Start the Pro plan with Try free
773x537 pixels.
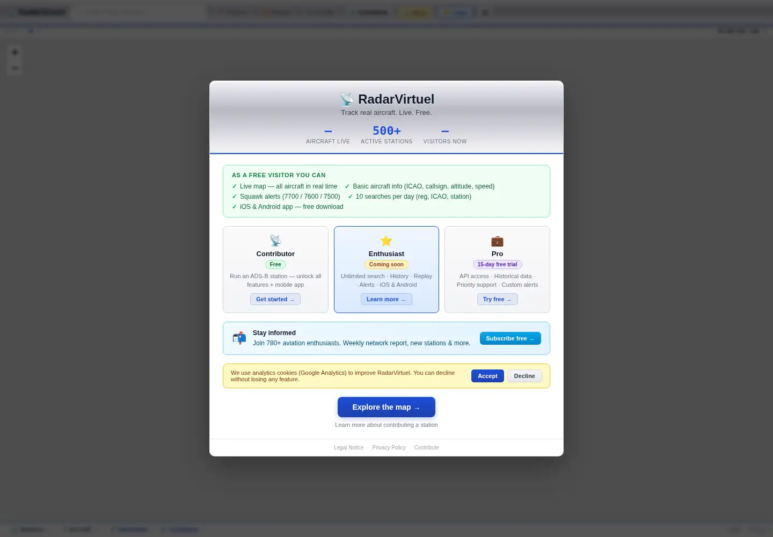click(497, 299)
